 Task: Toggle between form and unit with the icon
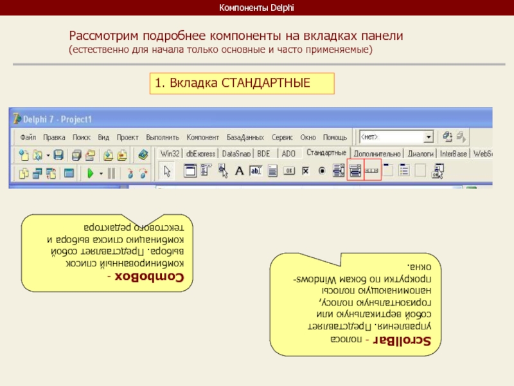(51, 173)
